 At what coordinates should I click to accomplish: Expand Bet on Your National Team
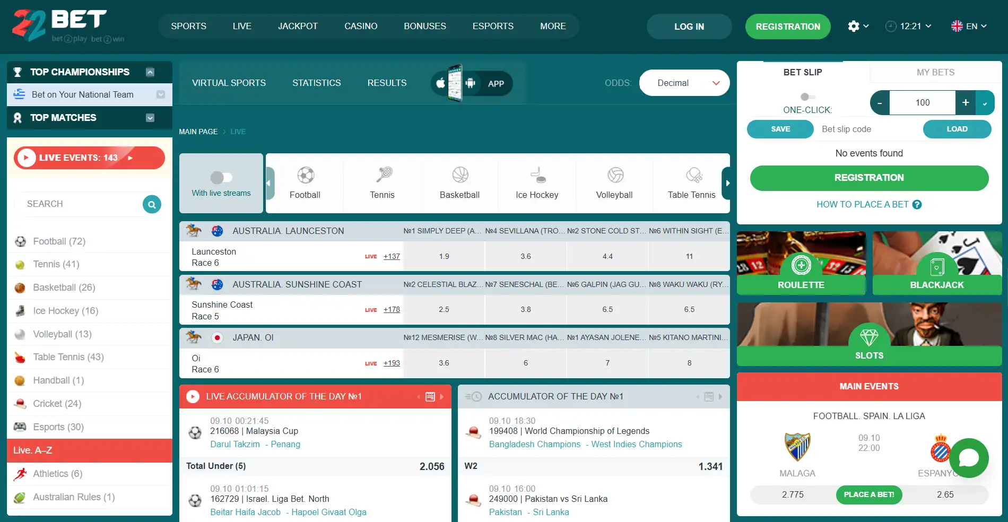(161, 94)
